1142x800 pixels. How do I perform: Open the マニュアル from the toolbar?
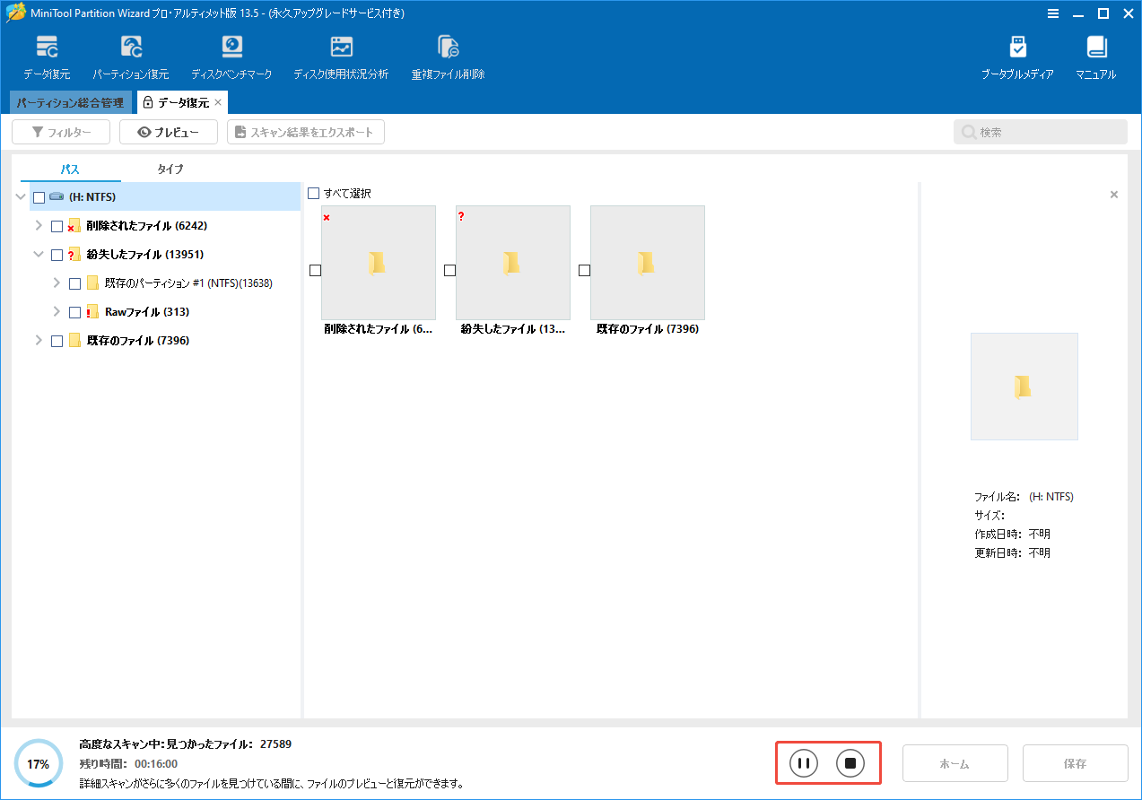[x=1095, y=54]
